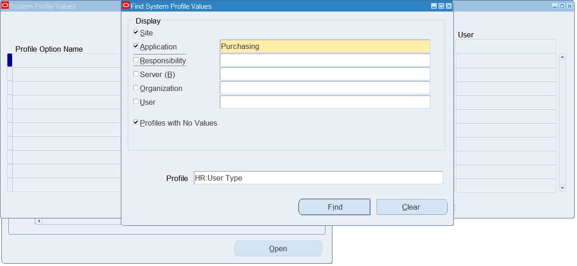Screen dimensions: 577x266
Task: Click the Purchasing application field
Action: click(x=324, y=46)
